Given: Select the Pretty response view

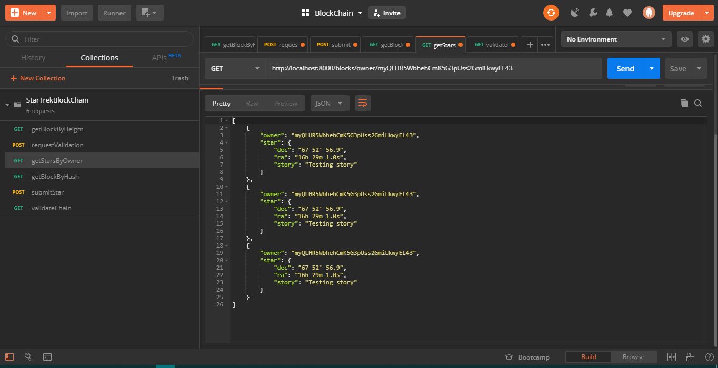Looking at the screenshot, I should 222,103.
